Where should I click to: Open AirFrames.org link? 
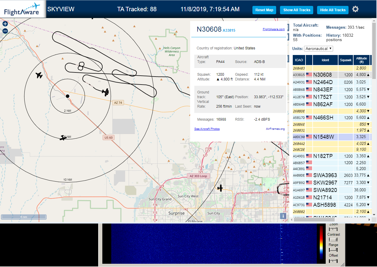pos(275,129)
